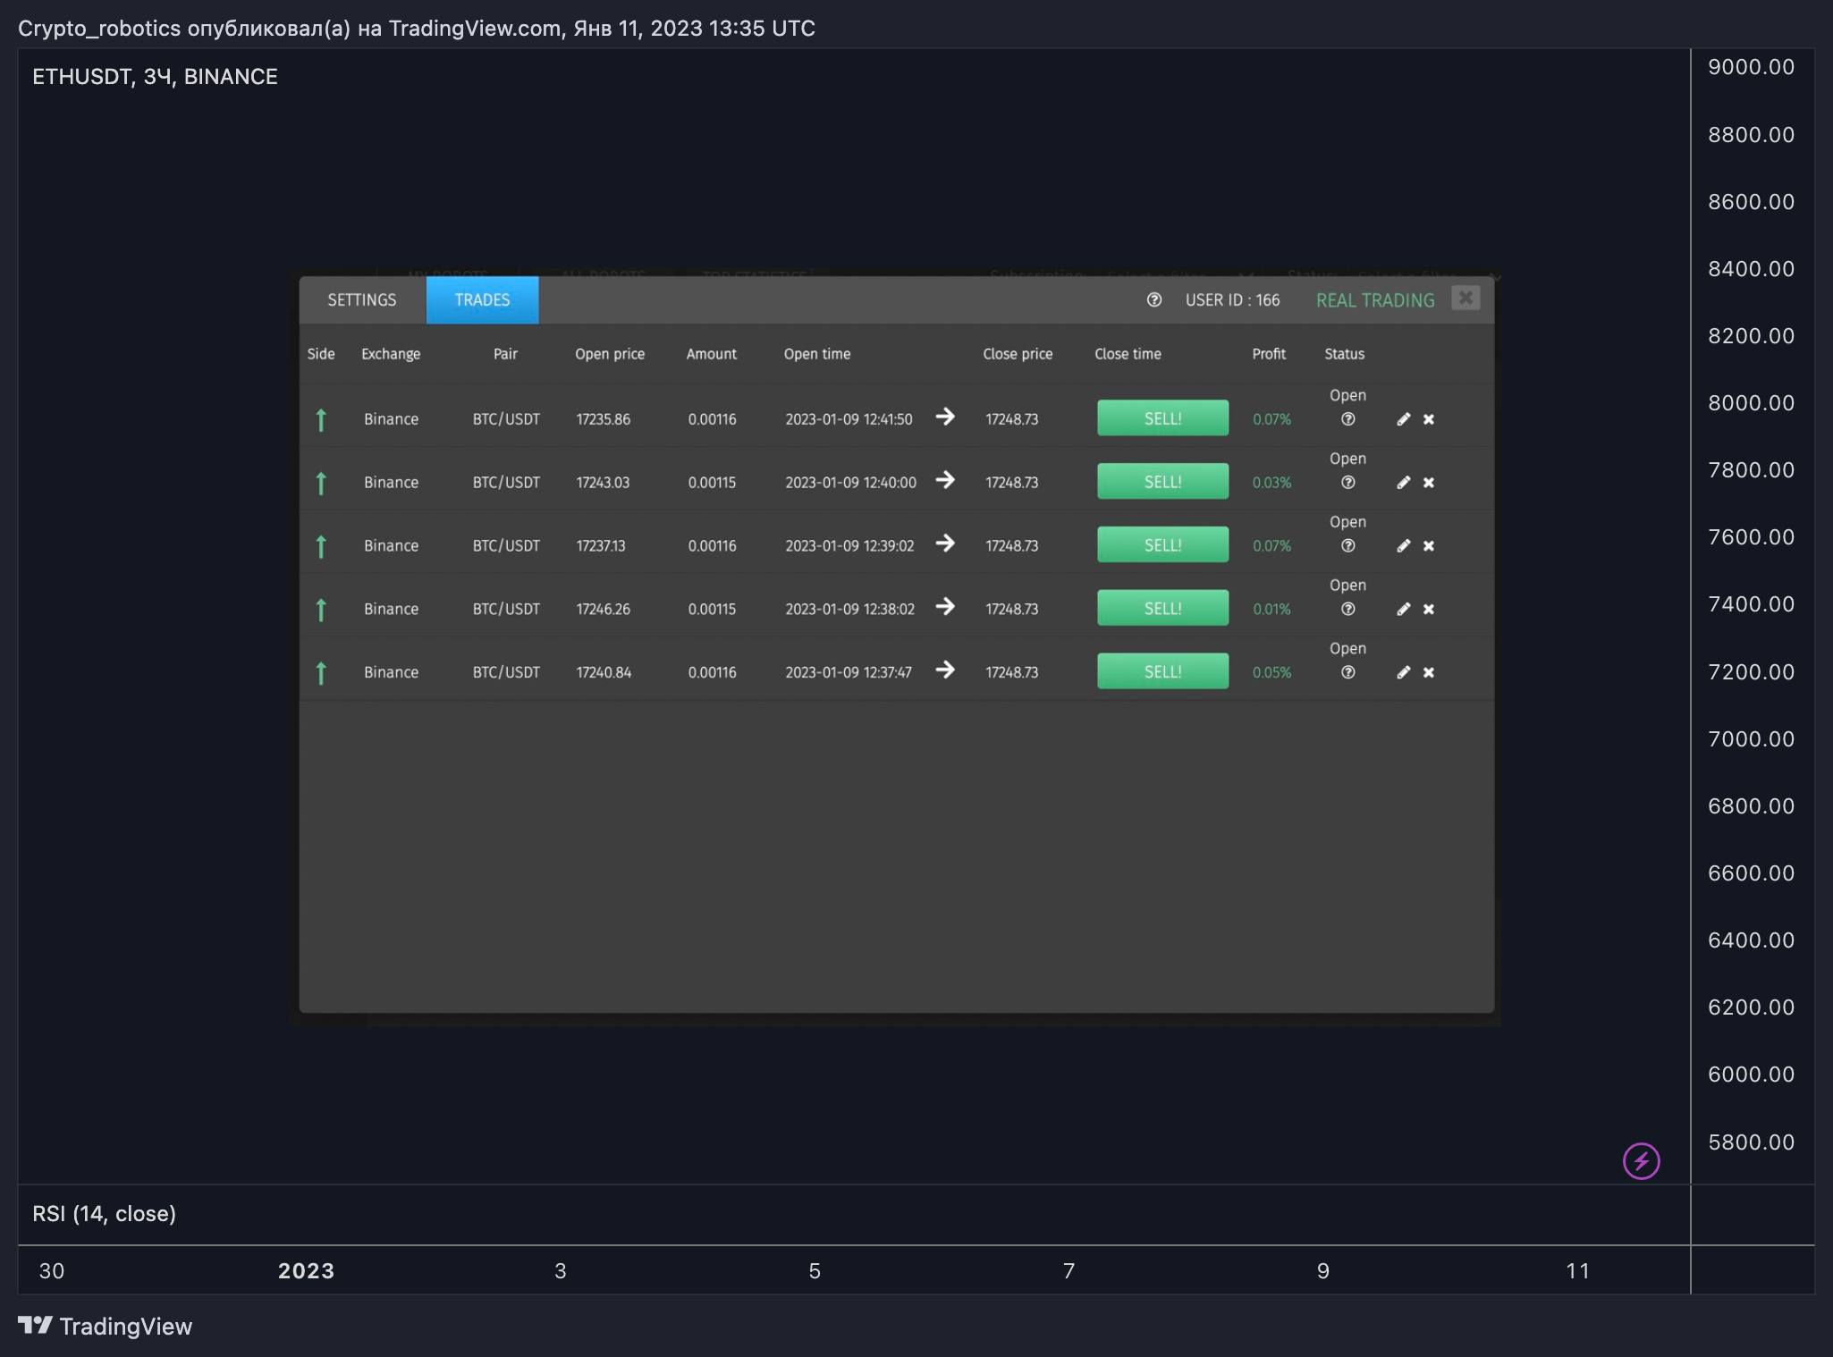Click the Amount column header
Image resolution: width=1833 pixels, height=1357 pixels.
coord(712,354)
